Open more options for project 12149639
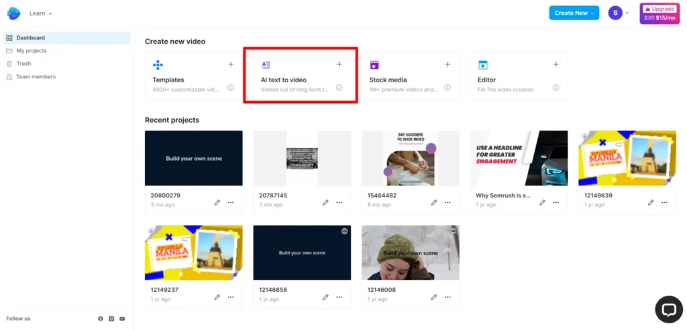 coord(664,202)
